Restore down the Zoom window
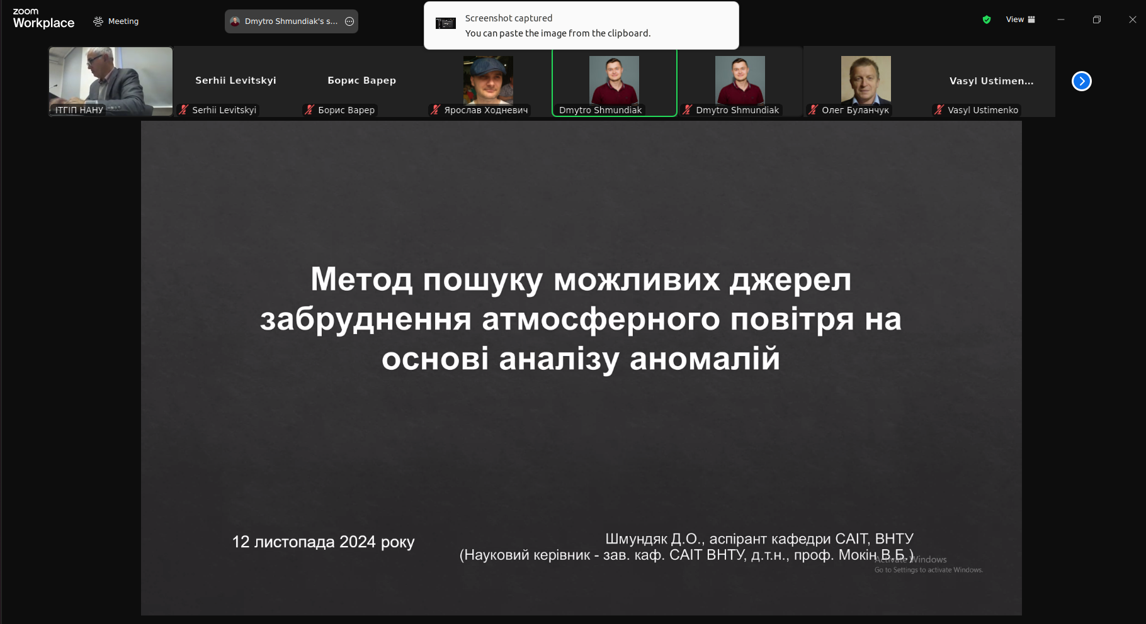 pyautogui.click(x=1097, y=19)
